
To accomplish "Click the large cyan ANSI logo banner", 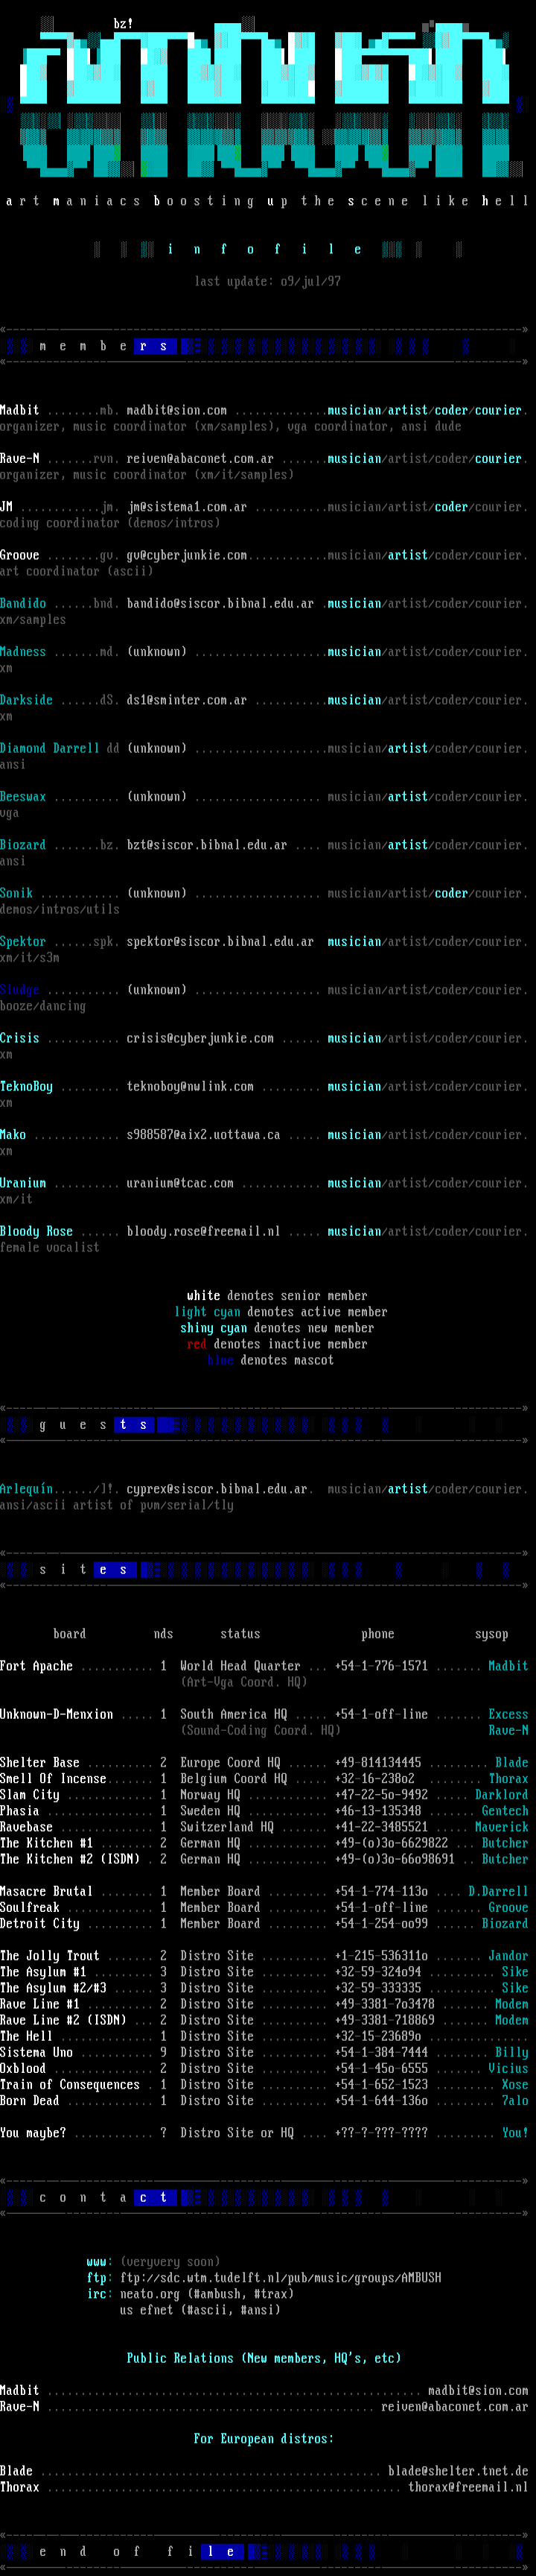I will point(267,100).
